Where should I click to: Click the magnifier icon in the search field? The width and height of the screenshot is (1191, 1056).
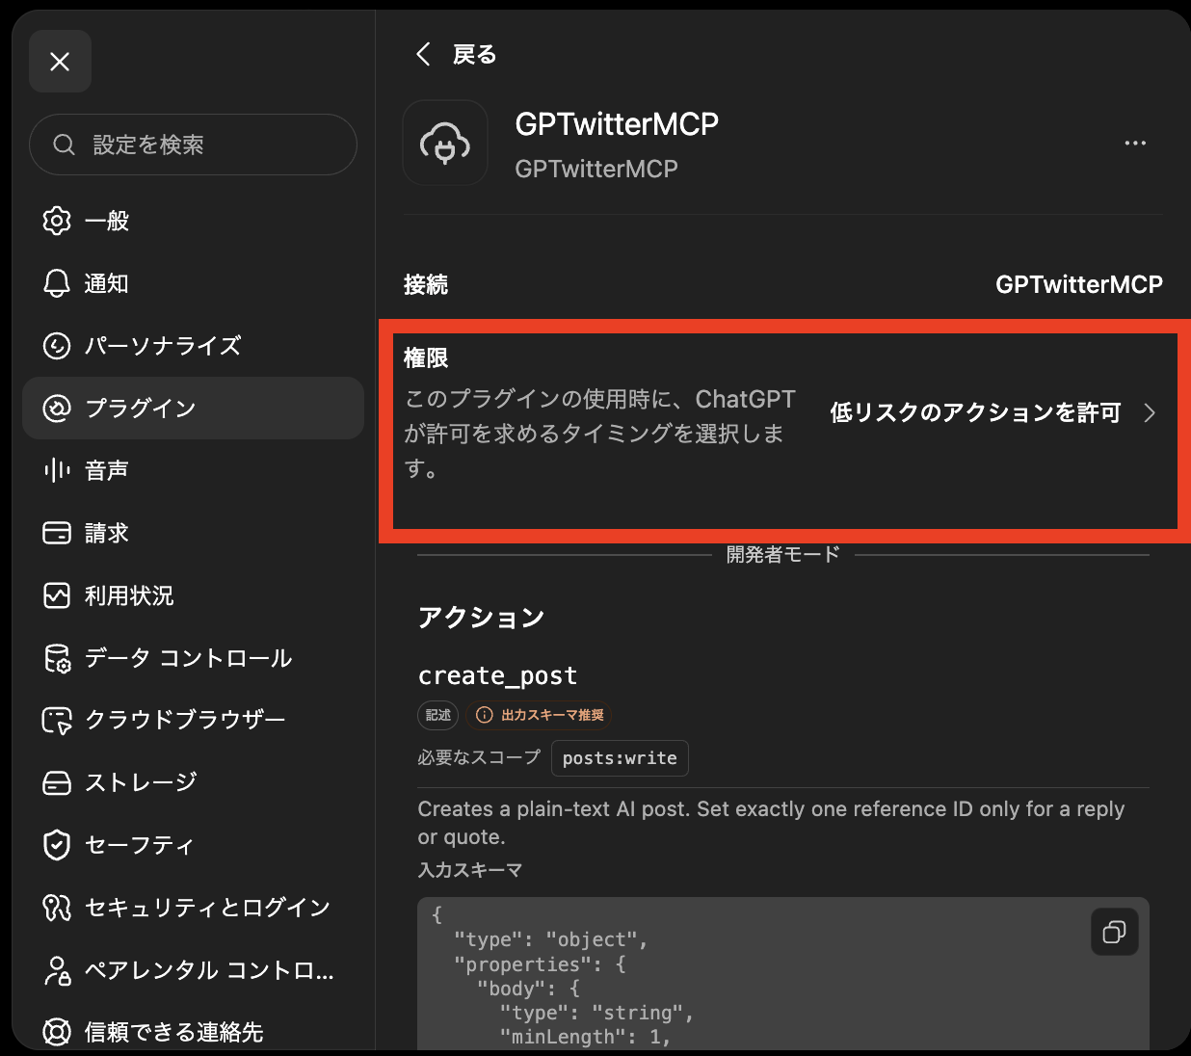click(x=64, y=145)
